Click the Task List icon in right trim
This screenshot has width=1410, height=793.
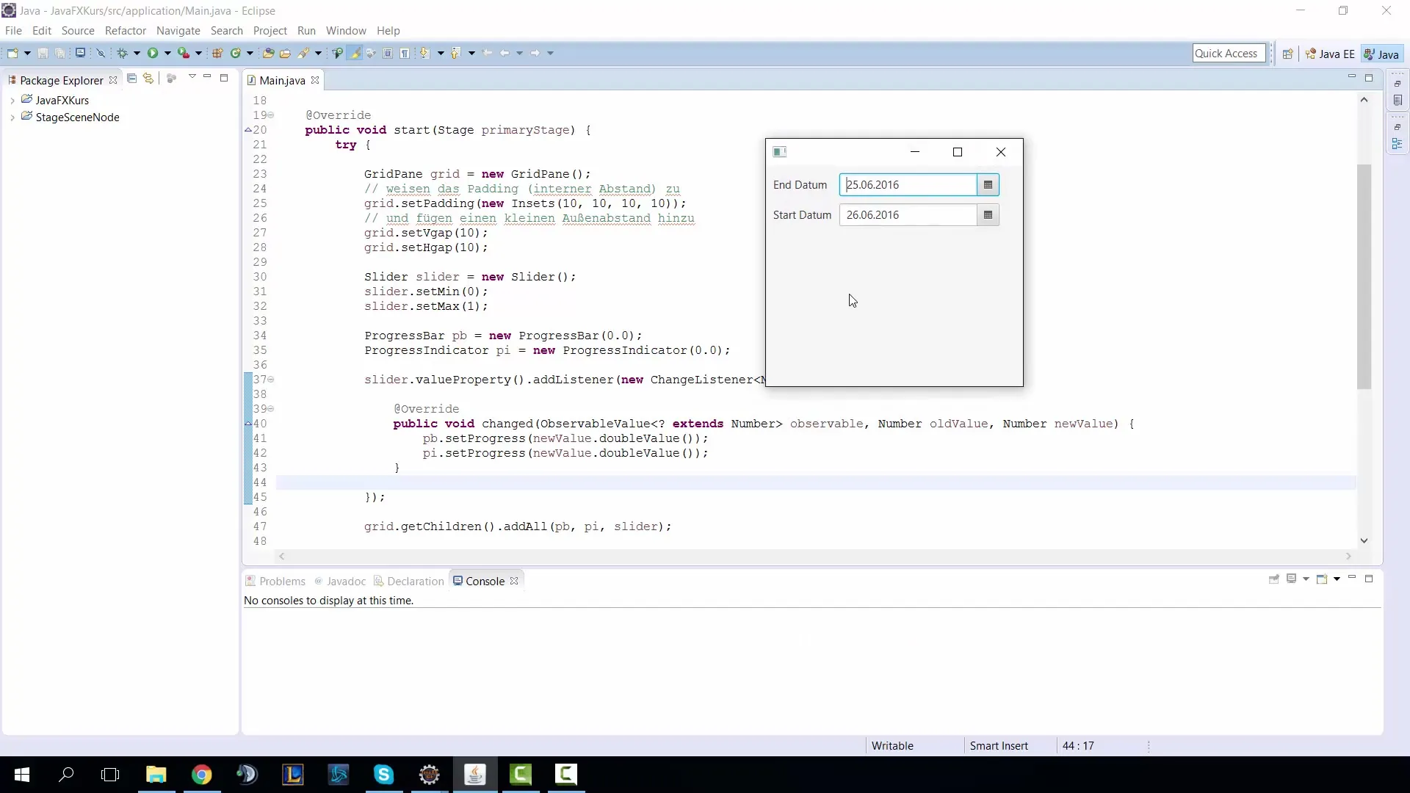(1398, 100)
